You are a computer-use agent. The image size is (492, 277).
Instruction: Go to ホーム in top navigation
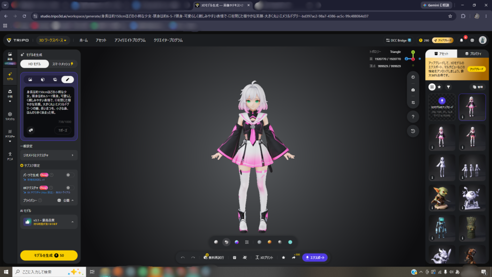tap(84, 40)
